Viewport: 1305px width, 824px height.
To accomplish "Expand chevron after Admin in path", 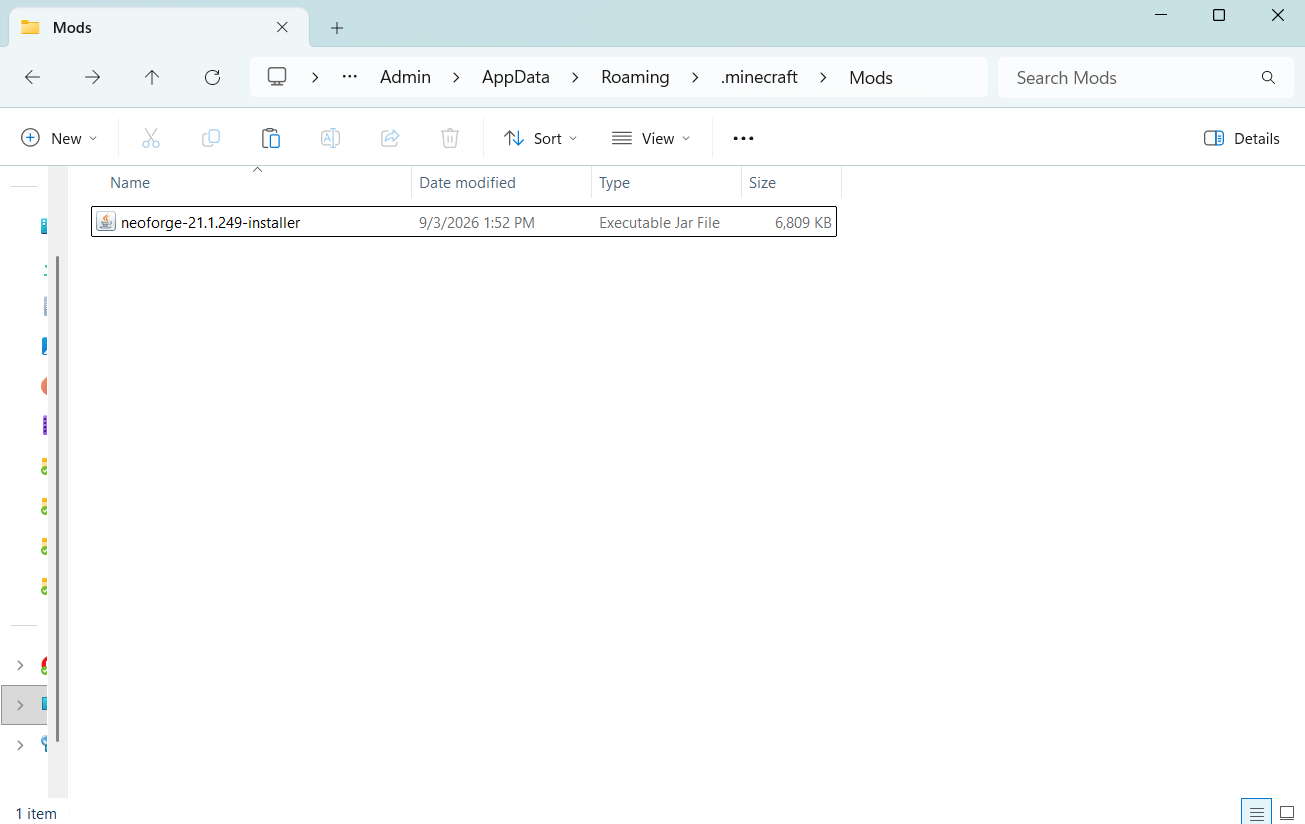I will 457,77.
